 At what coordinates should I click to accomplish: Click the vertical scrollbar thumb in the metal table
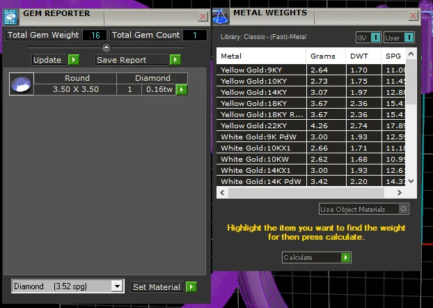point(411,82)
